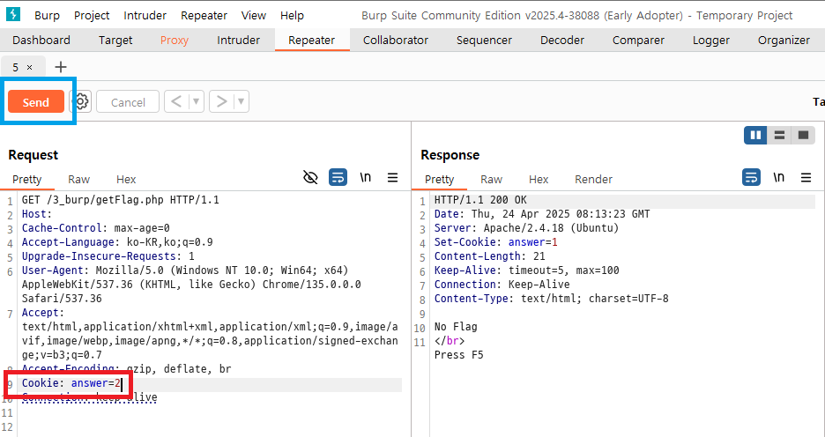Toggle show non-printable \n in Request panel
The image size is (825, 437).
365,178
